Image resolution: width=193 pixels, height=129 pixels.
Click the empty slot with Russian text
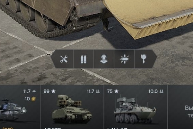click(x=180, y=107)
